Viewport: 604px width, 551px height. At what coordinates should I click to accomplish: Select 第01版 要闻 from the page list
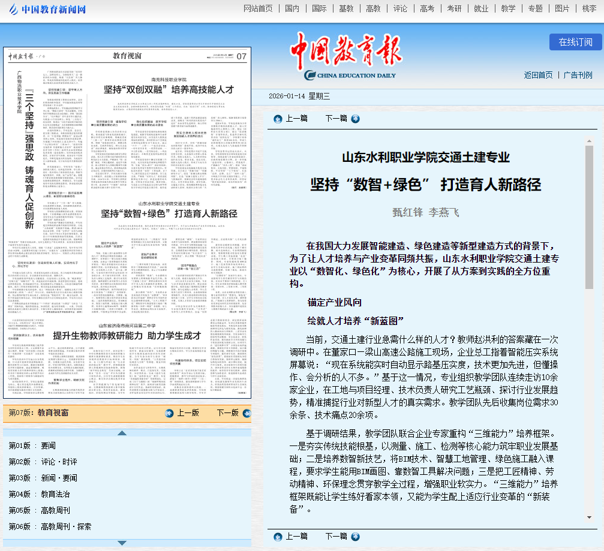click(32, 445)
